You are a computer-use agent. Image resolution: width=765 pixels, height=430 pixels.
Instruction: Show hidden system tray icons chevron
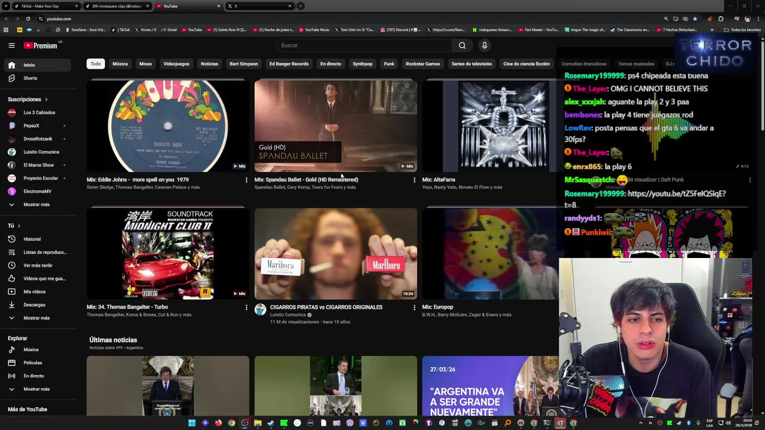point(641,423)
